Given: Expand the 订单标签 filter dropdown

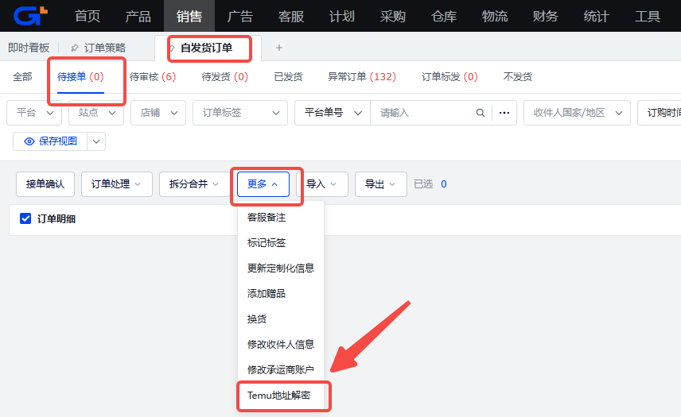Looking at the screenshot, I should coord(240,113).
